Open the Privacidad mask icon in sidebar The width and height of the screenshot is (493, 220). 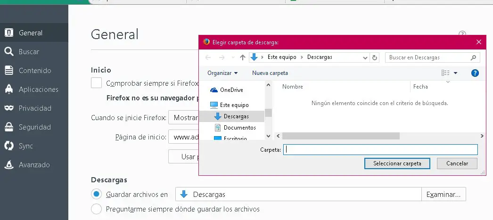[x=9, y=108]
